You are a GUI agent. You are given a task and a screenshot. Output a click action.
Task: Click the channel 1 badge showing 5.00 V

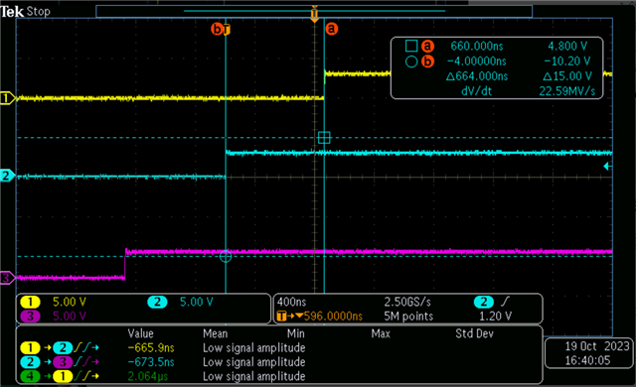[30, 302]
